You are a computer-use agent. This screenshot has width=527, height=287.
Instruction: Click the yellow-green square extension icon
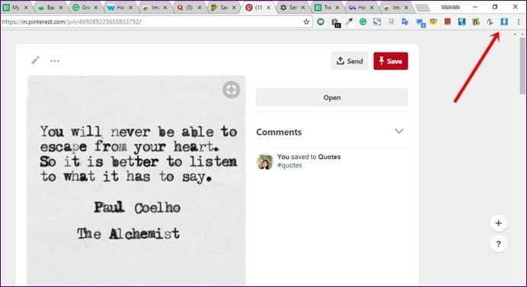[475, 22]
